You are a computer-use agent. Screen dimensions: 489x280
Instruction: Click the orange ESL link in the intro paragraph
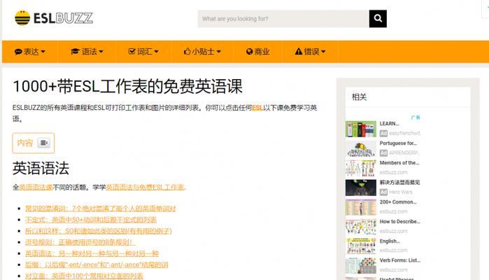click(257, 108)
